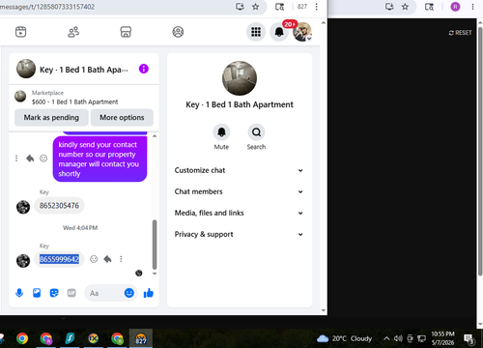Open the account profile picture menu

coord(302,32)
